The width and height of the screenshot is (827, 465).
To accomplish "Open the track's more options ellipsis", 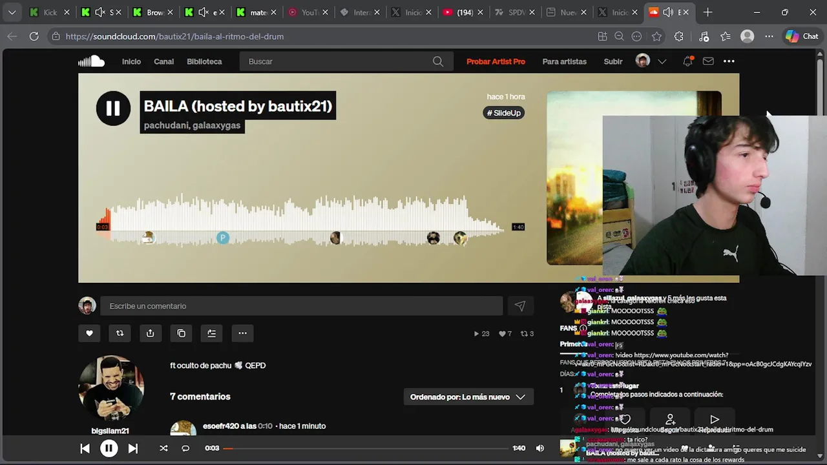I will coord(242,333).
